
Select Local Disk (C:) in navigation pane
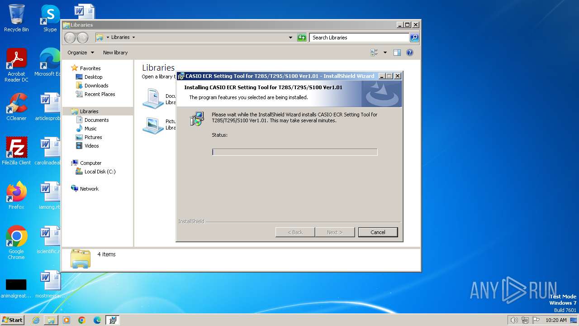coord(100,172)
